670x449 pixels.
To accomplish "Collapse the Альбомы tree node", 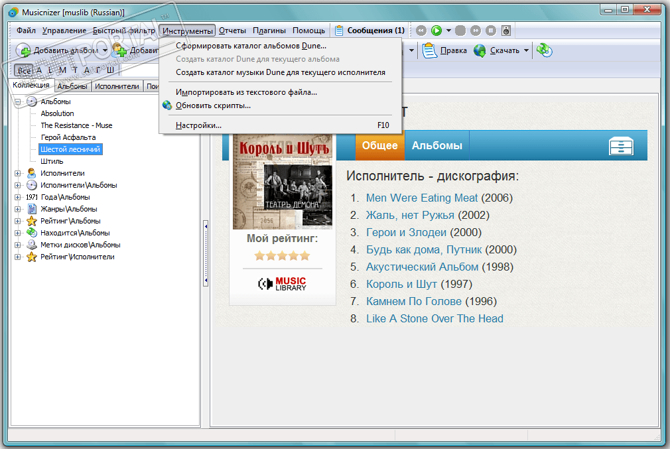I will click(17, 101).
